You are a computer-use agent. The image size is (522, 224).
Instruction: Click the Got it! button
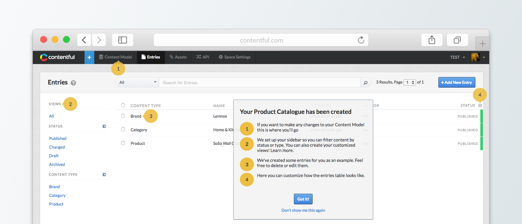[x=303, y=199]
